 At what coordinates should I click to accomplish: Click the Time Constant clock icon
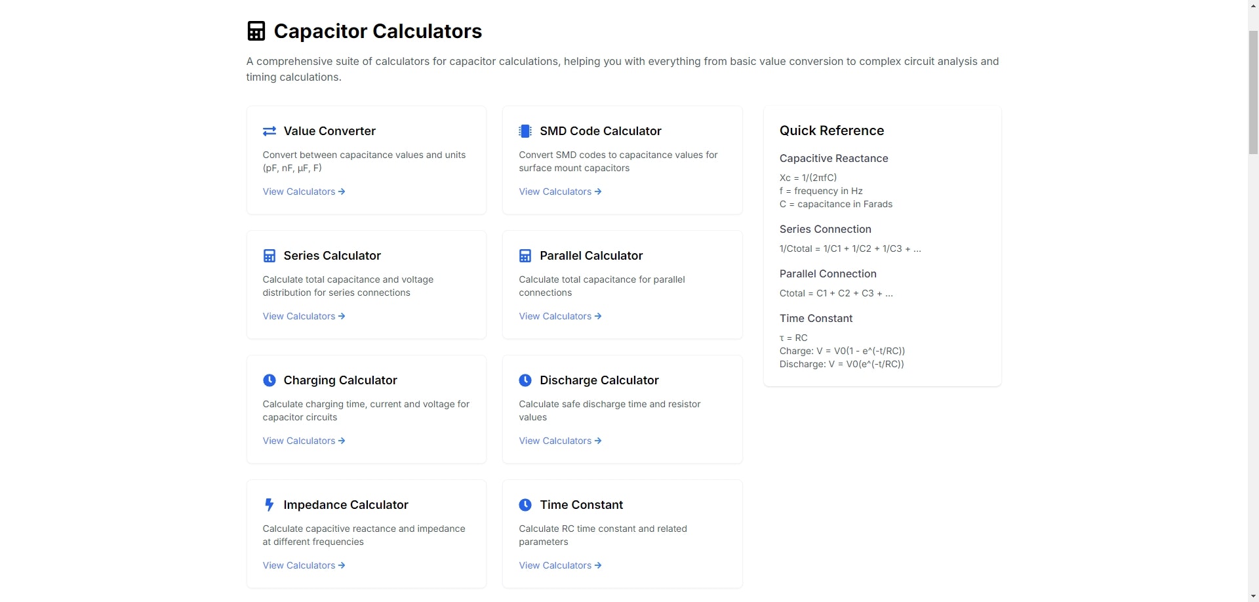point(525,505)
